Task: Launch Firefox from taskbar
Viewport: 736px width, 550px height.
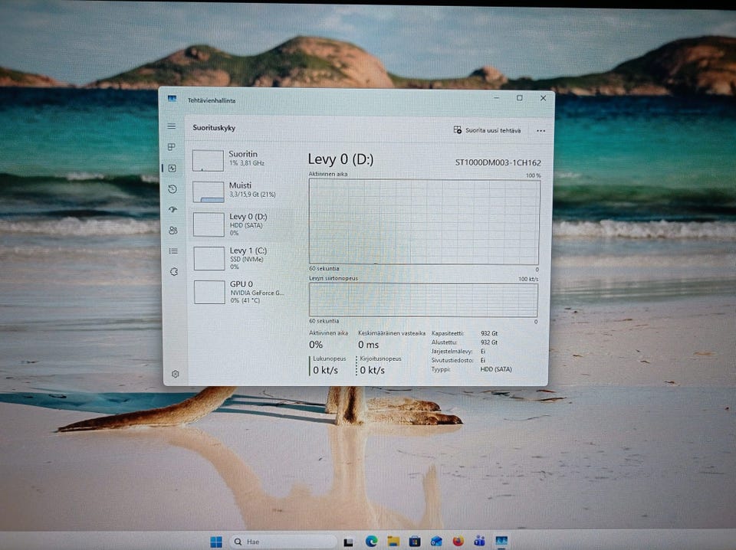Action: (458, 541)
